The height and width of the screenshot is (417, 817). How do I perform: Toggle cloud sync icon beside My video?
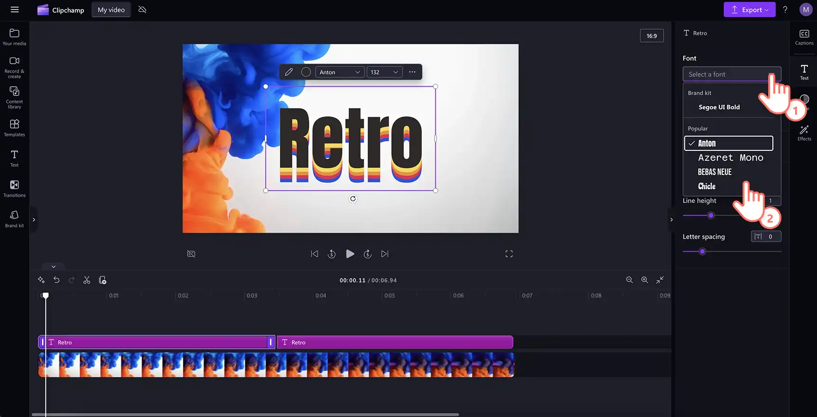[142, 9]
